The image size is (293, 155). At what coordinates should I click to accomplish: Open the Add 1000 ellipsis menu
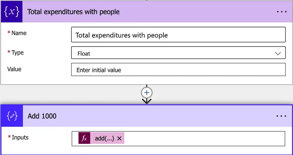coord(281,116)
